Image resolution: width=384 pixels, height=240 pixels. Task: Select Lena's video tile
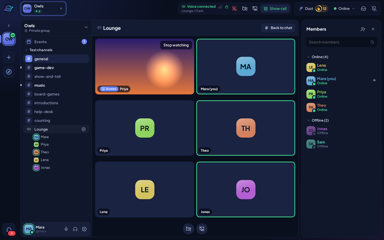145,189
